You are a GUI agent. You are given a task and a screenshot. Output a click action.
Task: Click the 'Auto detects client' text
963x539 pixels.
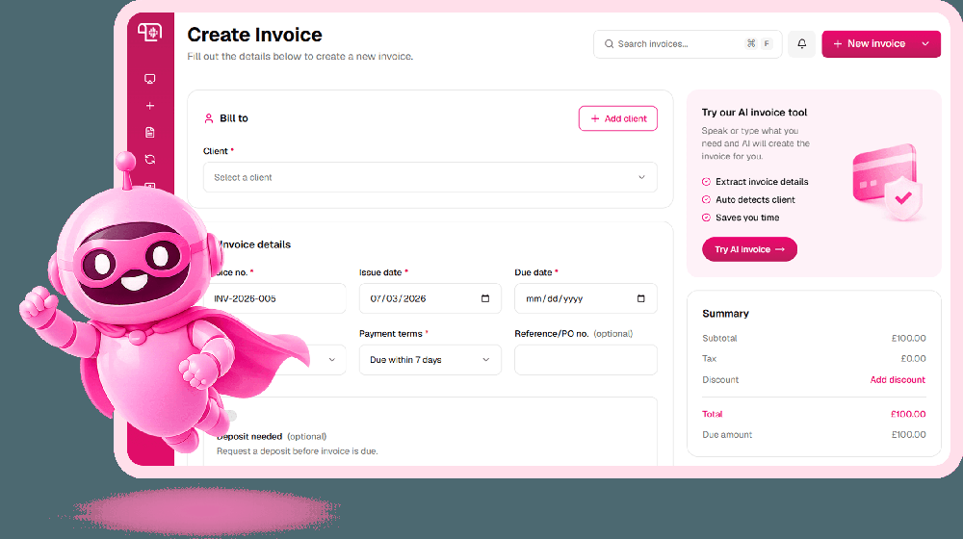[x=755, y=199]
